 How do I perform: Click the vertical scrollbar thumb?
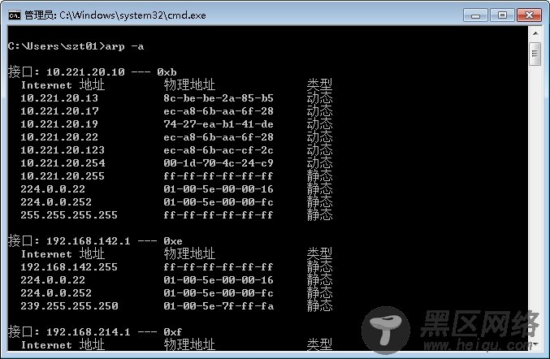click(535, 54)
